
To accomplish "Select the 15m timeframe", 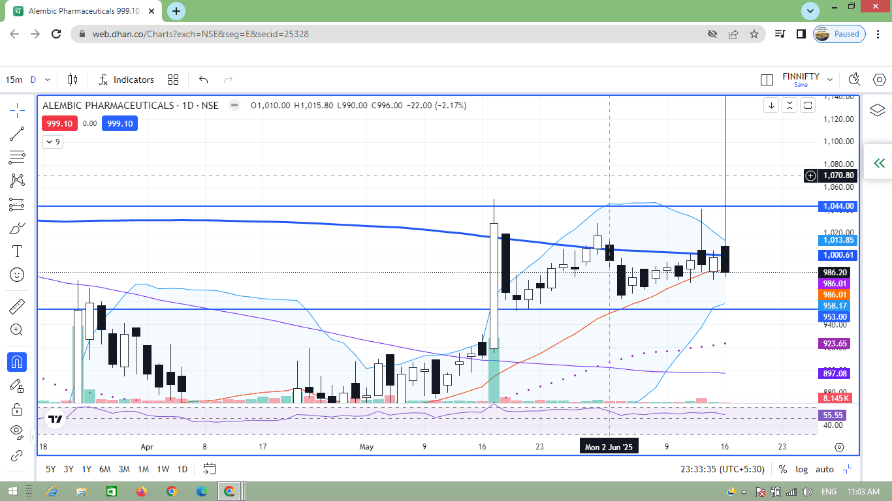I will point(14,80).
